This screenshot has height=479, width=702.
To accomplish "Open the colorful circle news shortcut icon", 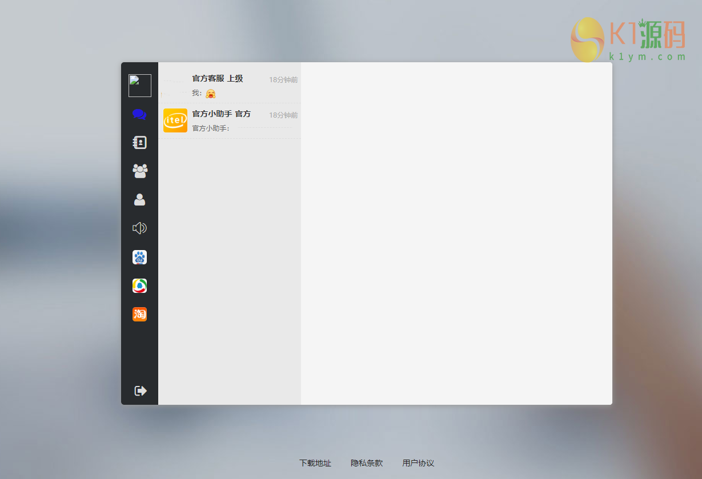I will click(139, 285).
